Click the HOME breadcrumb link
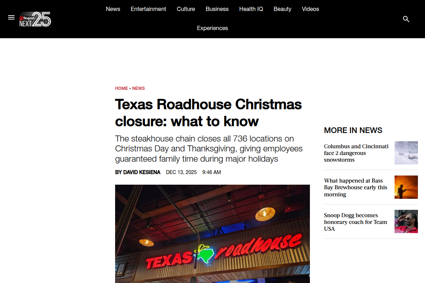The image size is (425, 283). coord(121,88)
